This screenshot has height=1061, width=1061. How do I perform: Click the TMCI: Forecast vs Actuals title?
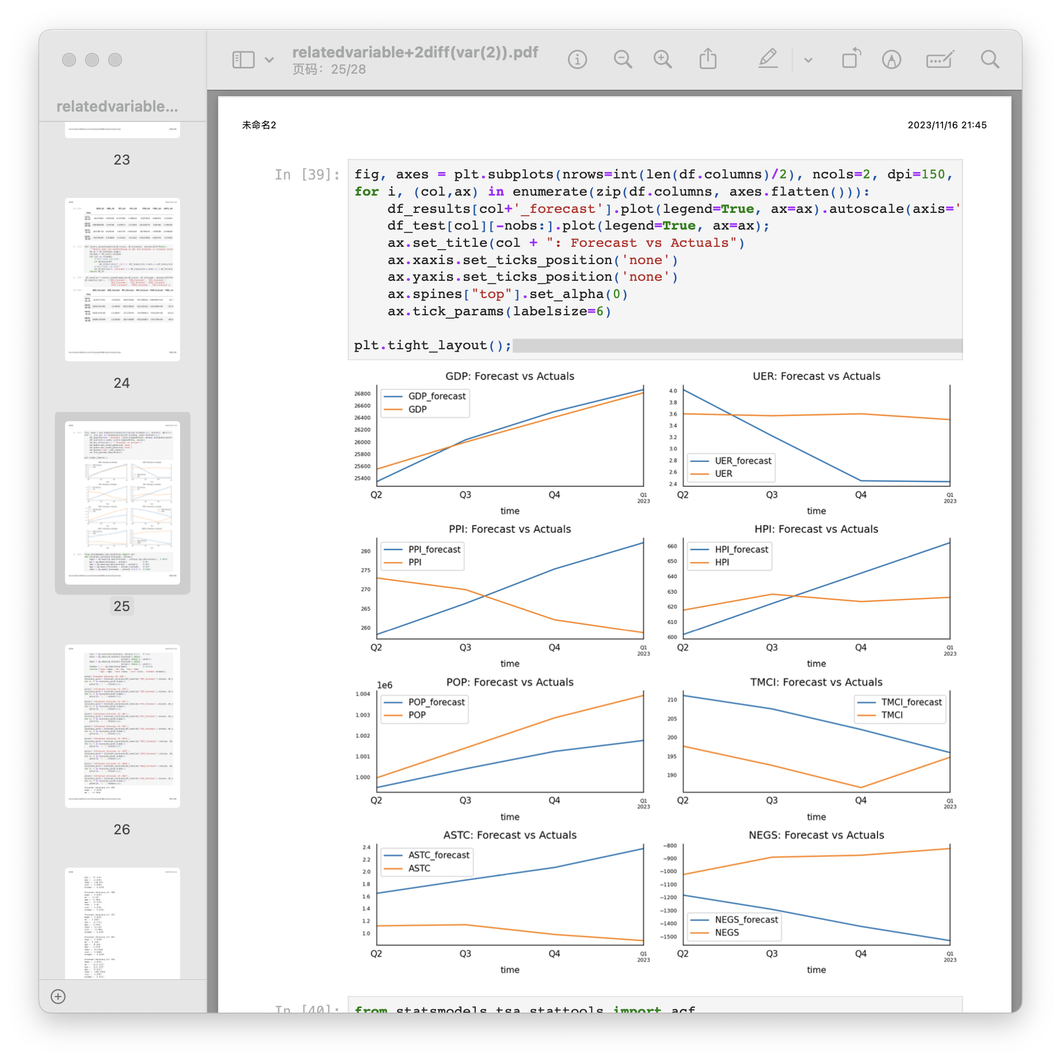coord(816,682)
